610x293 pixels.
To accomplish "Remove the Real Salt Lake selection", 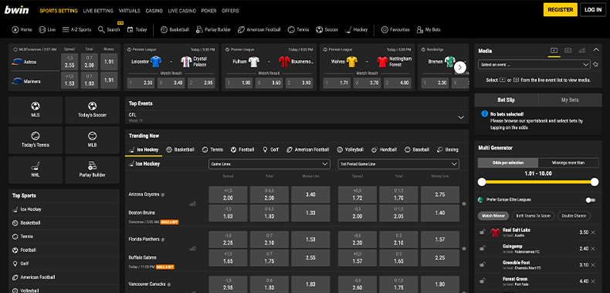I will 593,232.
